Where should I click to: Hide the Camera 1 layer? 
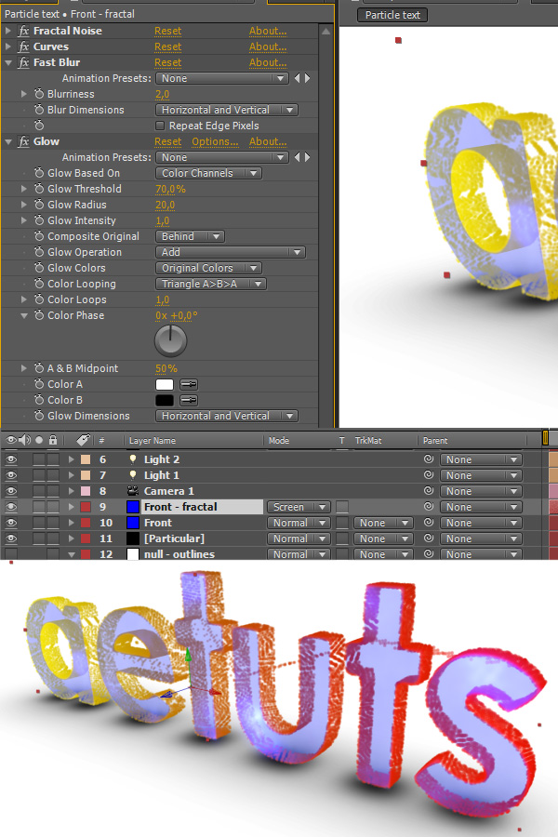click(11, 490)
